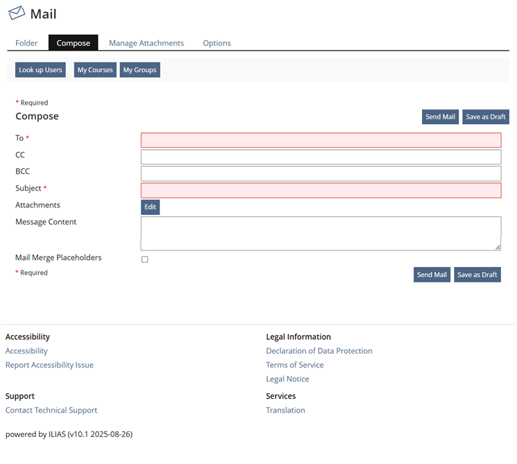The width and height of the screenshot is (517, 464).
Task: Select the BCC input field
Action: point(320,173)
